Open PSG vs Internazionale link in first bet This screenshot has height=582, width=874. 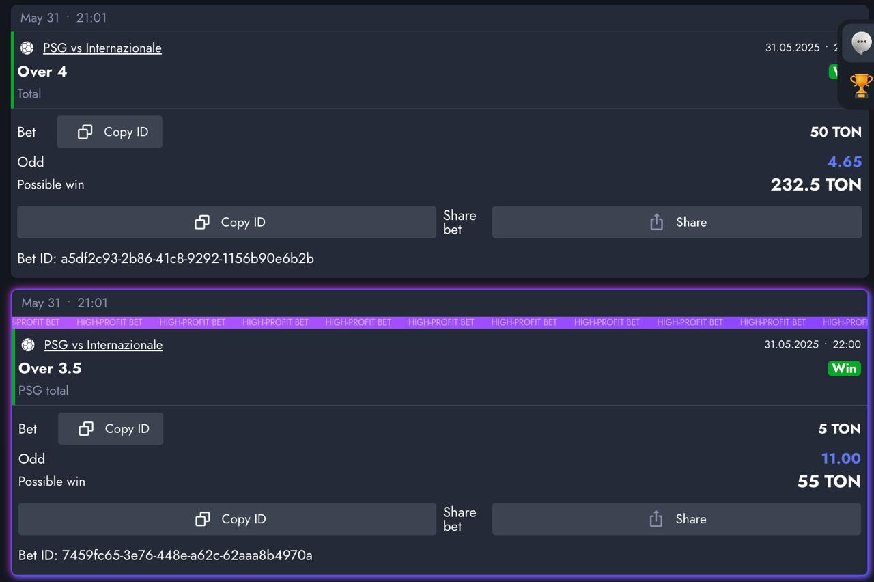pos(102,48)
